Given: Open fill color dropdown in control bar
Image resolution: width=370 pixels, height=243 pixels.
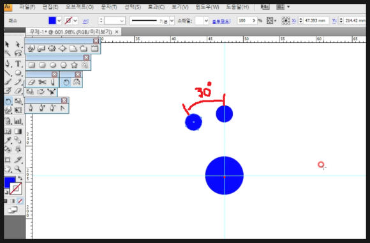Looking at the screenshot, I should pyautogui.click(x=59, y=20).
